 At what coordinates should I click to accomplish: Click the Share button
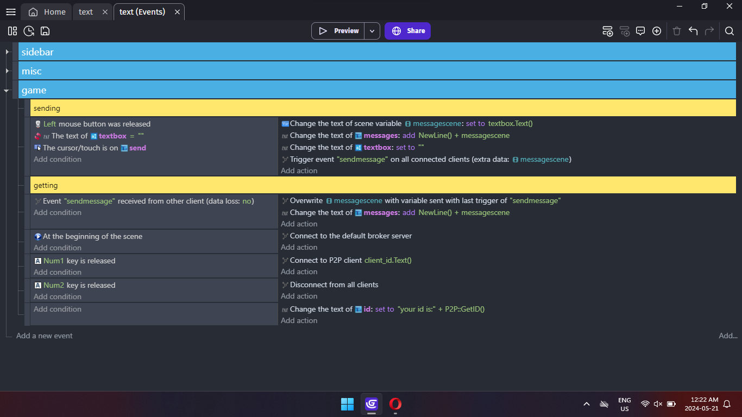click(x=407, y=31)
